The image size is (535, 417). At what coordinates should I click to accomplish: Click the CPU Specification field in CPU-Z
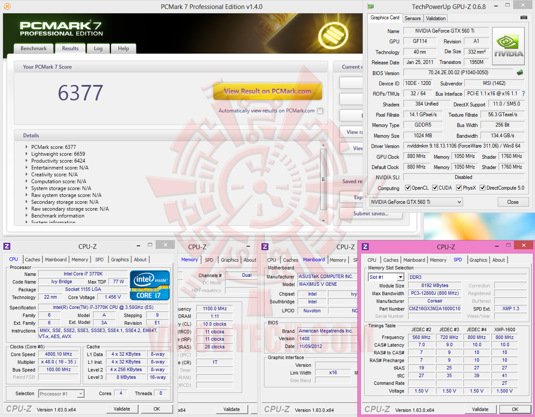click(103, 307)
